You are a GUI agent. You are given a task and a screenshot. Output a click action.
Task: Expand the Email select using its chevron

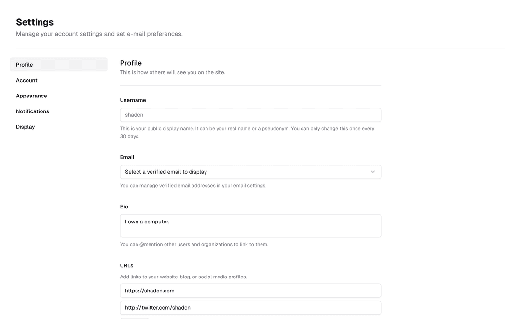(372, 171)
